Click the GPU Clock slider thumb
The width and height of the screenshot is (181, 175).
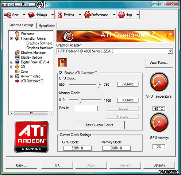(x=98, y=85)
